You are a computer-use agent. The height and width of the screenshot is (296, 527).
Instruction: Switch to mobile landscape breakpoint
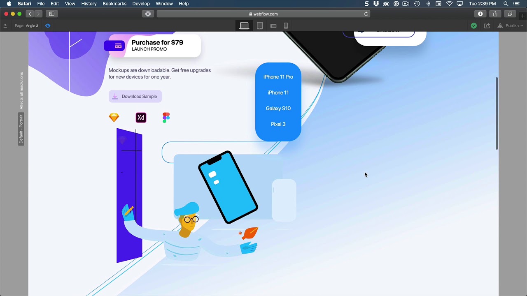[273, 26]
